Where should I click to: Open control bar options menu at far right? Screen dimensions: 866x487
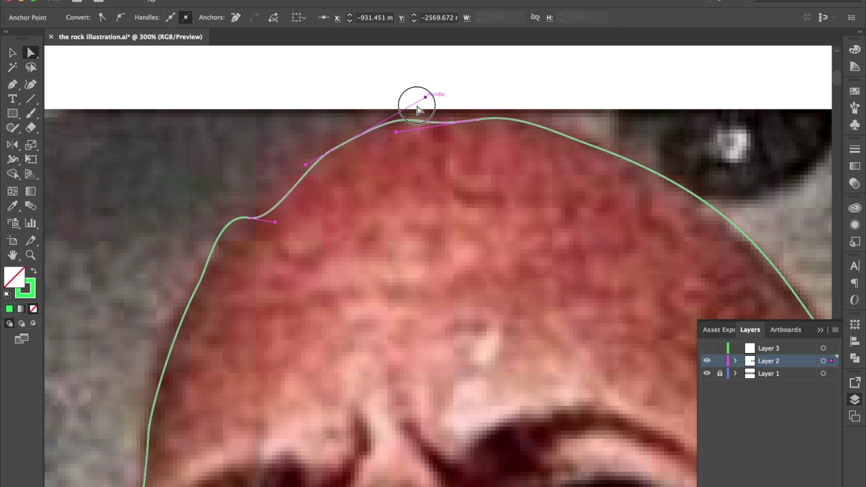coord(852,18)
